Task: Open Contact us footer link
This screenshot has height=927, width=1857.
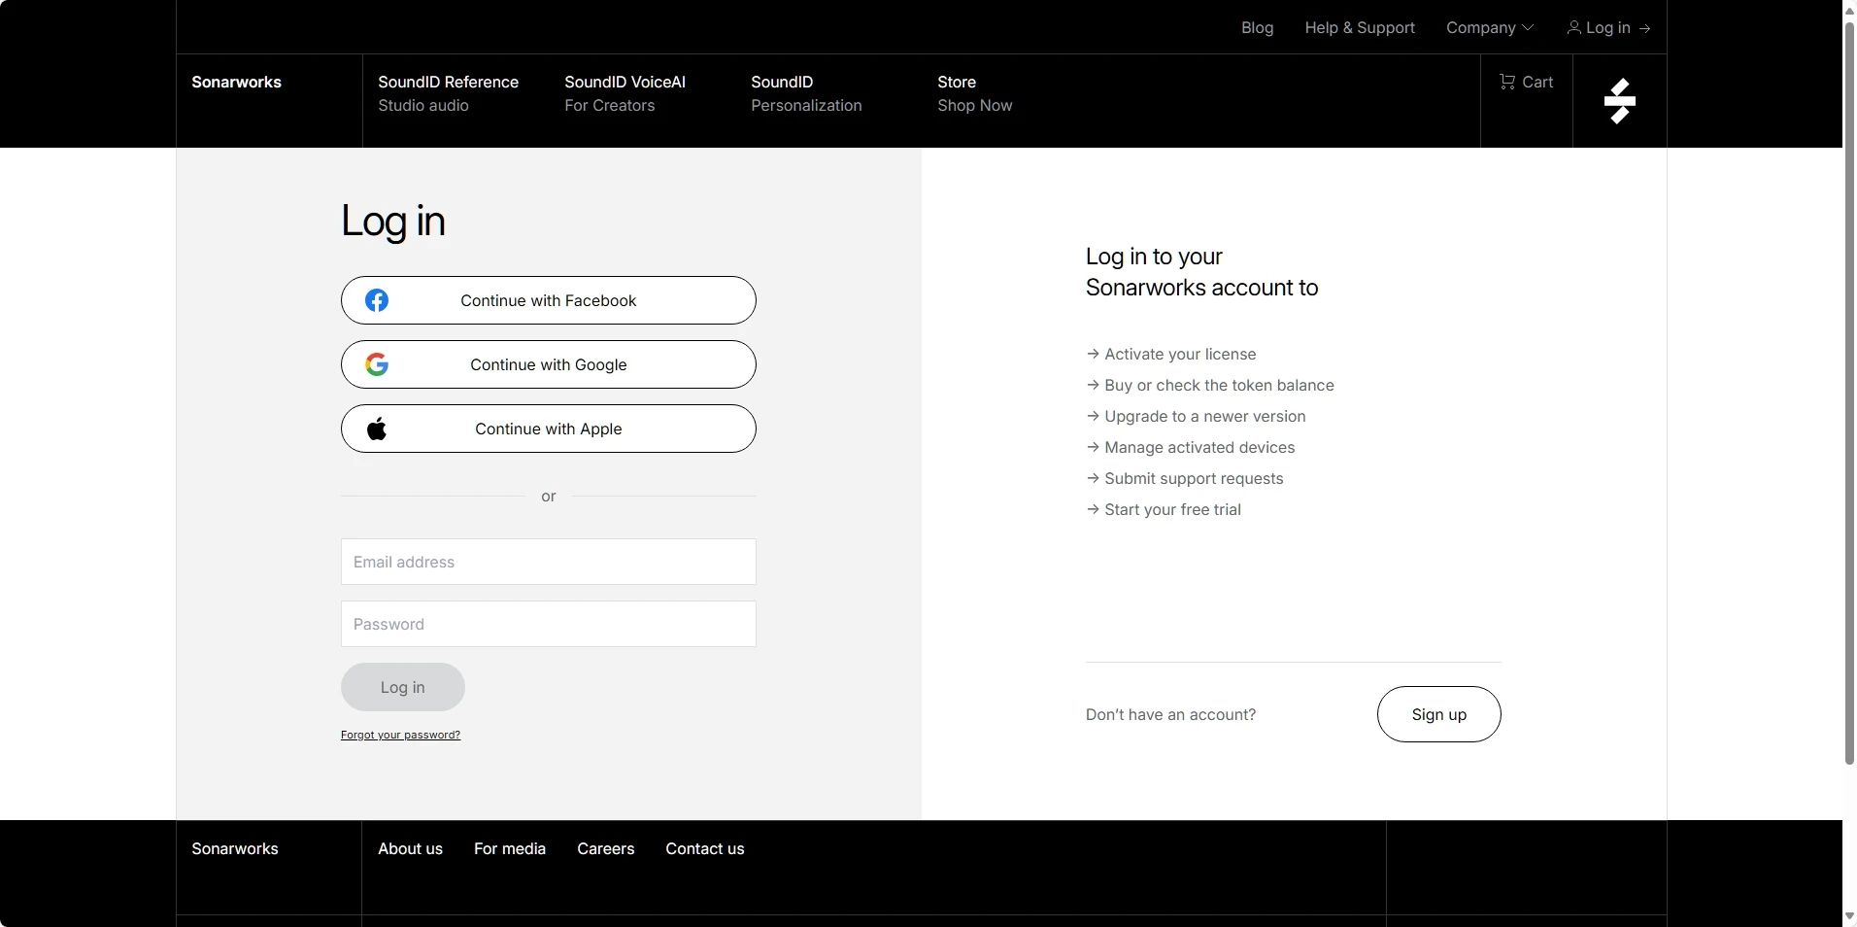Action: click(704, 848)
